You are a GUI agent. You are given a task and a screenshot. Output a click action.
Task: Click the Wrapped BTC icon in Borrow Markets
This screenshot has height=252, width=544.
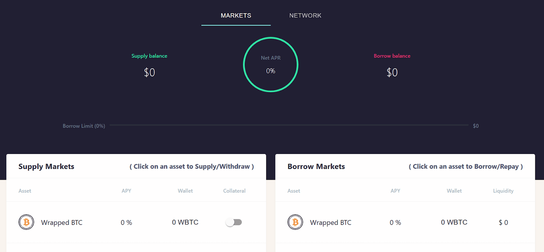coord(295,222)
